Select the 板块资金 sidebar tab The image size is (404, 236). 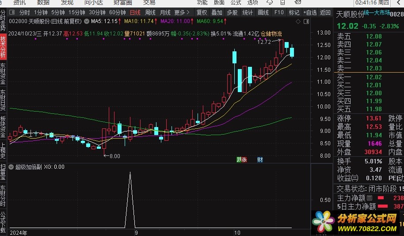3,127
